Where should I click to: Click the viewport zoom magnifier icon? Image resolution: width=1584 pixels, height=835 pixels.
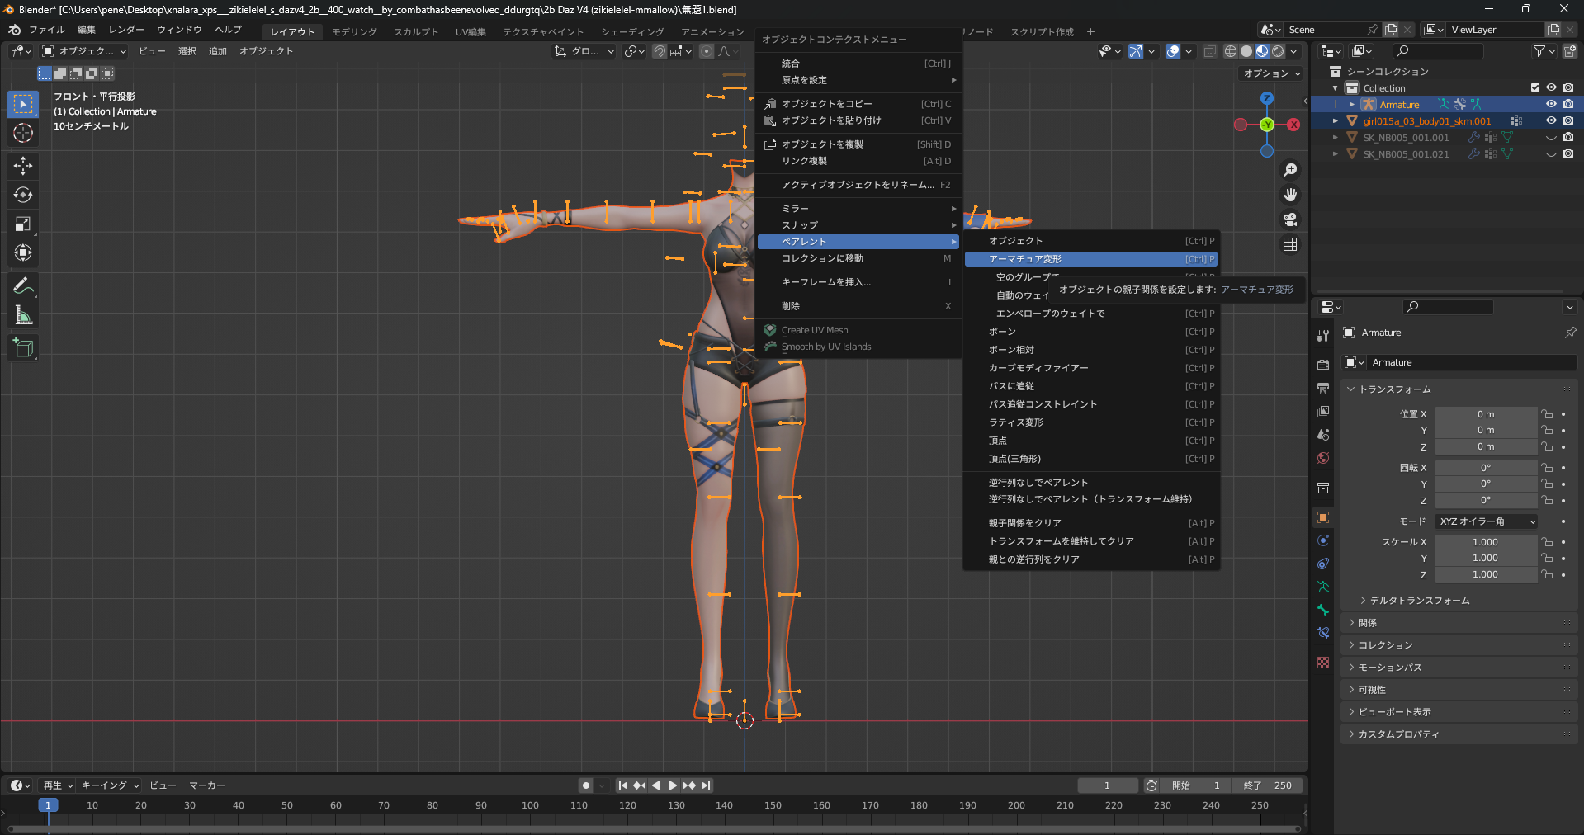[x=1290, y=170]
